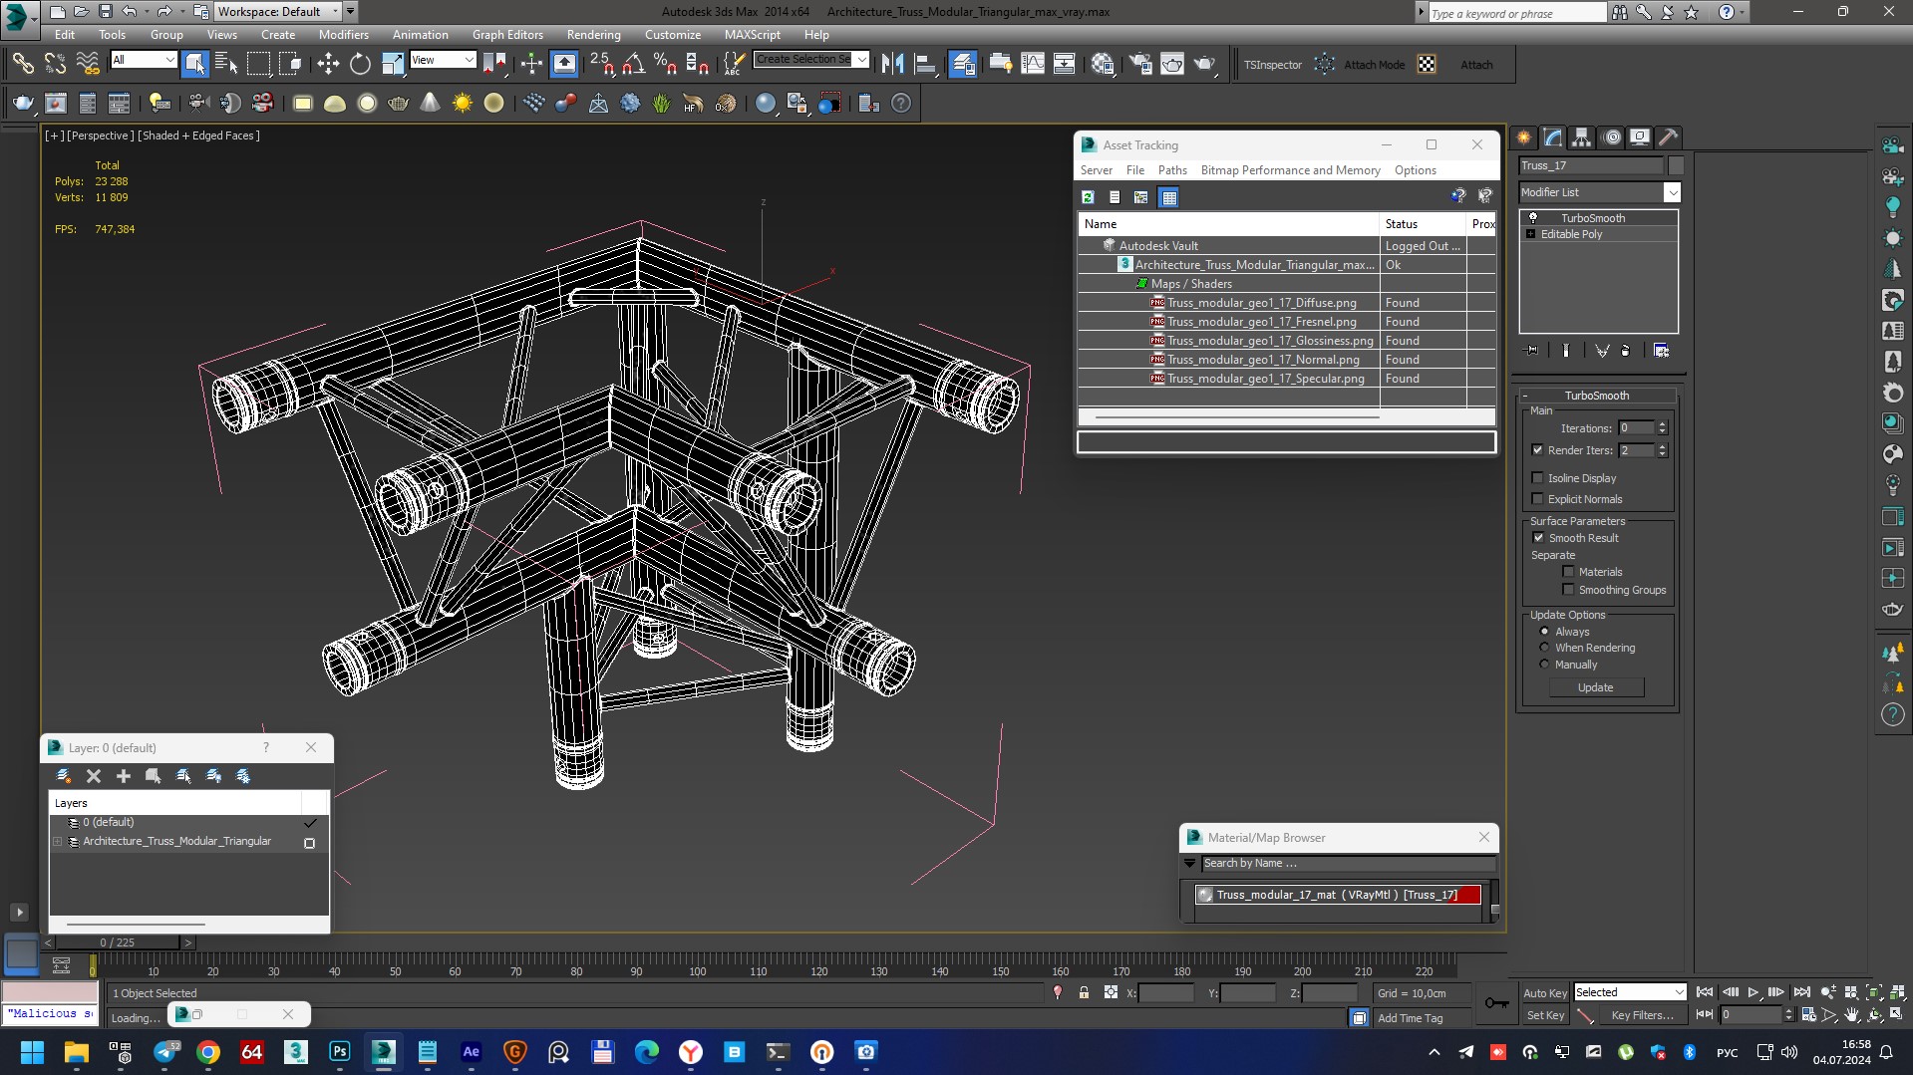Click the object color swatch beside Truss_17
Image resolution: width=1913 pixels, height=1075 pixels.
(x=1675, y=165)
